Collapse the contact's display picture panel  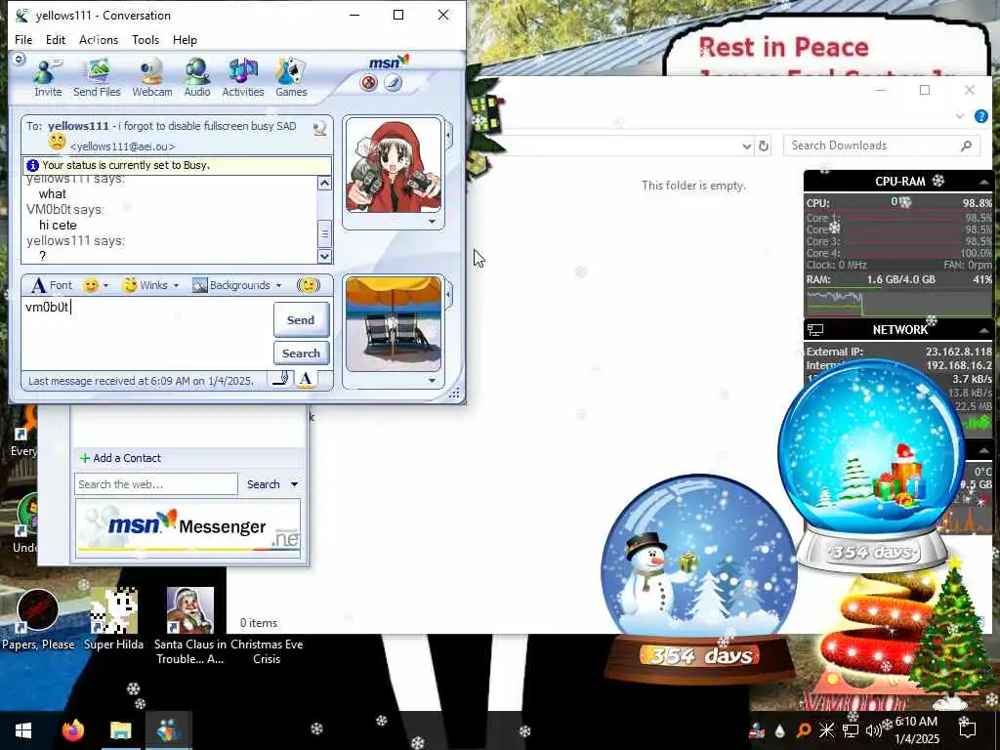[x=449, y=135]
